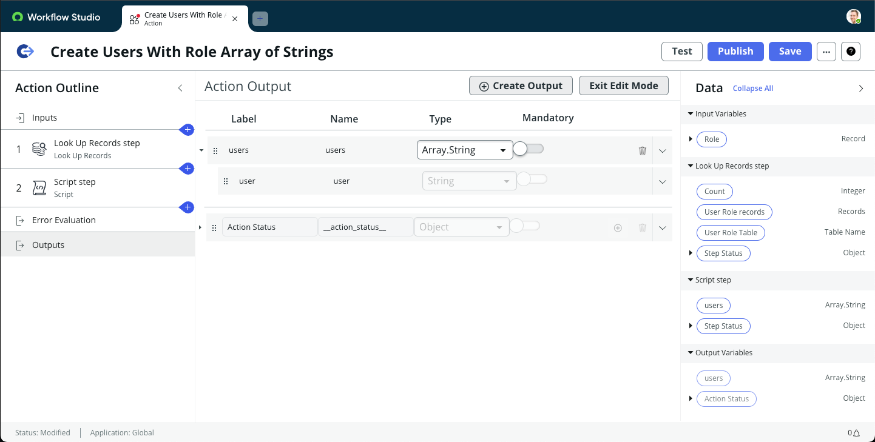Expand the user child row details chevron
The width and height of the screenshot is (875, 442).
click(x=663, y=182)
